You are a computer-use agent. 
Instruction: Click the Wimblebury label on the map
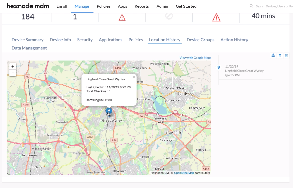pyautogui.click(x=140, y=68)
